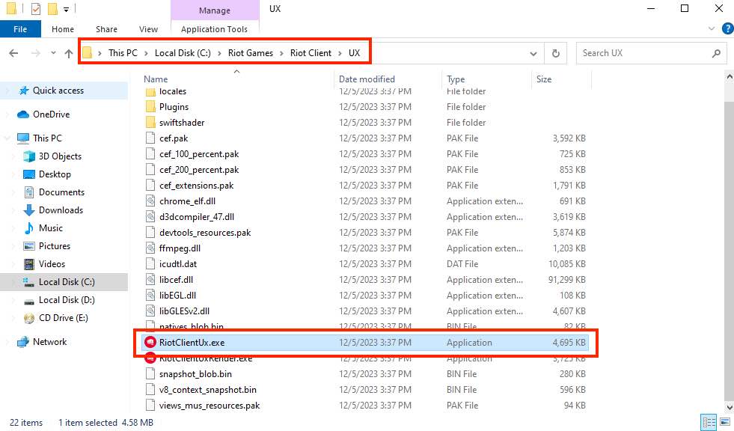The width and height of the screenshot is (734, 431).
Task: Select the swiftshader folder icon
Action: (x=150, y=123)
